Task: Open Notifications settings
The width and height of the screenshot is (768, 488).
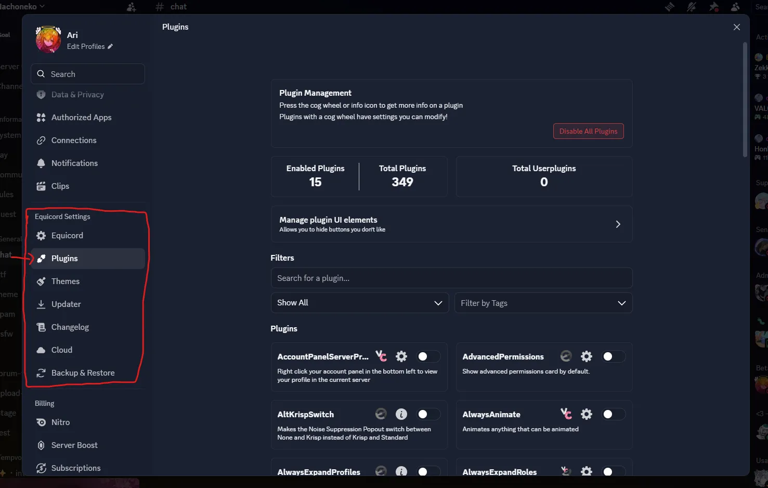Action: 87,163
